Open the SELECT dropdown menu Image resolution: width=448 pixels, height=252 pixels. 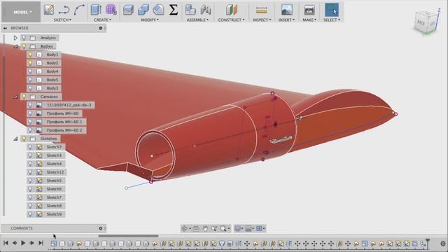point(332,20)
